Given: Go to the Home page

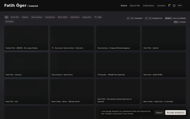Looking at the screenshot, I should (x=124, y=6).
